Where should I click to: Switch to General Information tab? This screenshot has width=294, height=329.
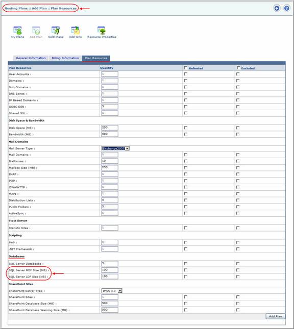pyautogui.click(x=31, y=58)
